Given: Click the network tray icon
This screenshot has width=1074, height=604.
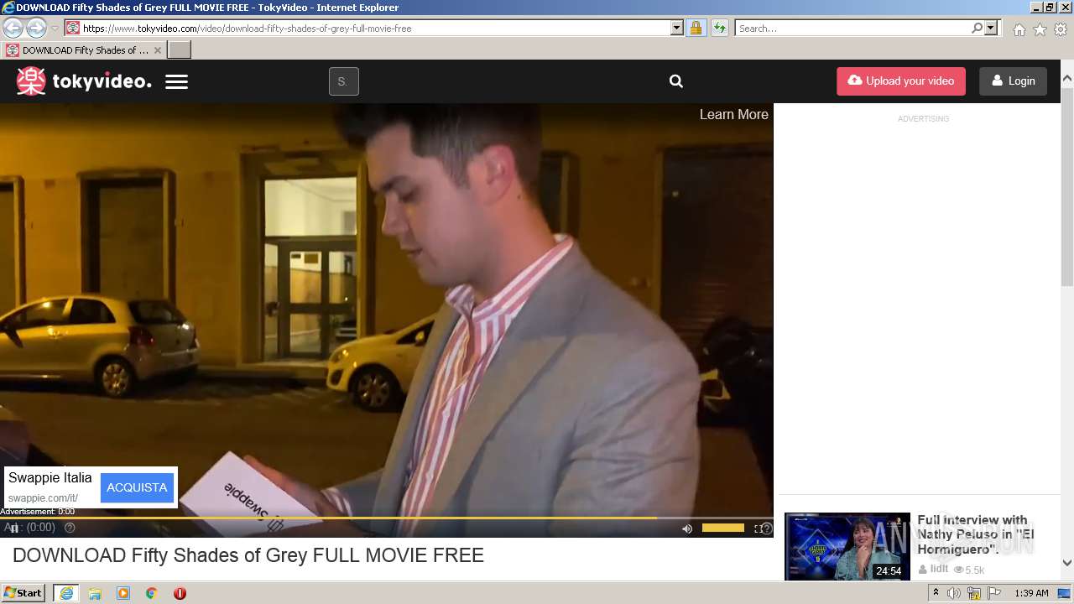Looking at the screenshot, I should click(974, 593).
